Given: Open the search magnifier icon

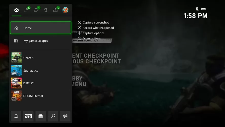Looking at the screenshot, I should pyautogui.click(x=53, y=116).
